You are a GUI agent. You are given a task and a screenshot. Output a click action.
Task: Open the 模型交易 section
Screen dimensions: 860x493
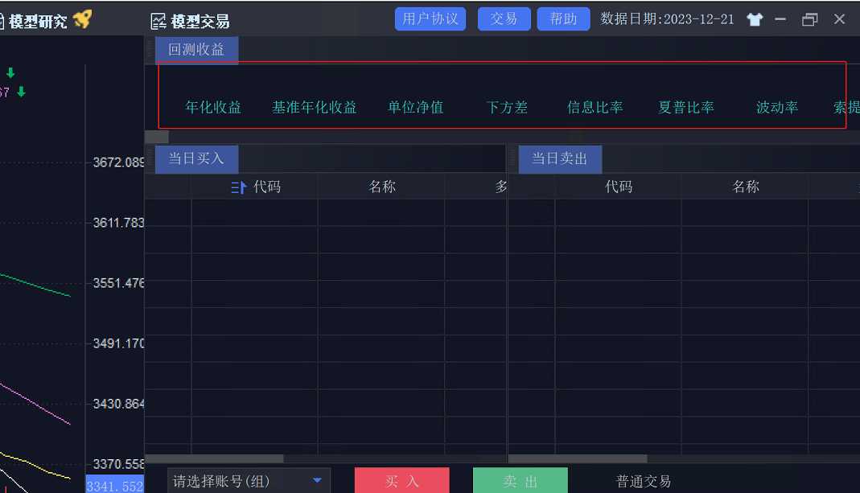[x=200, y=22]
